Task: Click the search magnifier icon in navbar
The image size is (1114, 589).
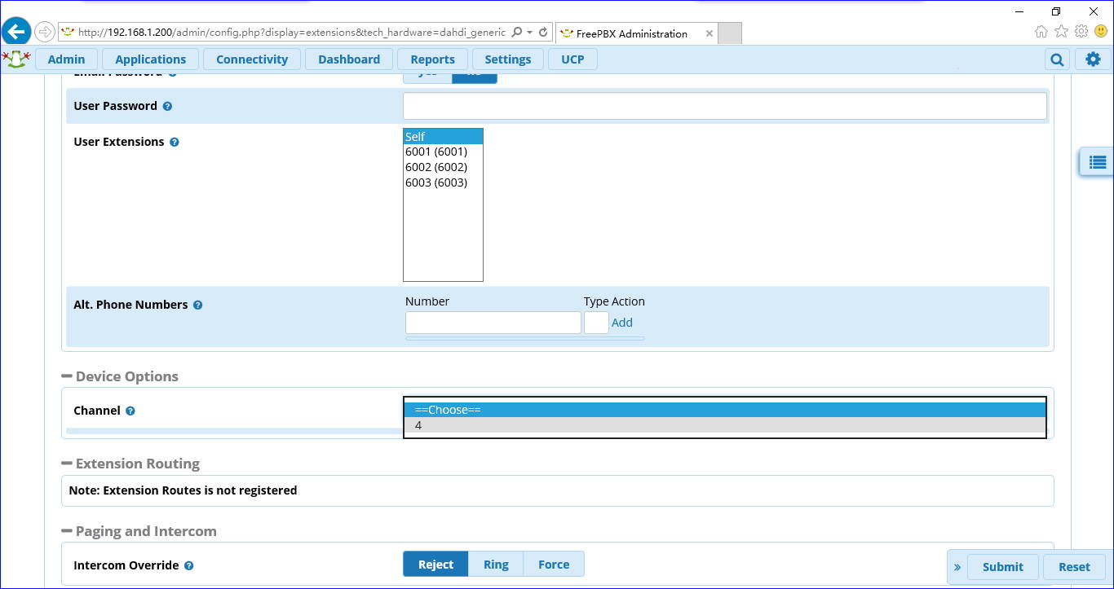Action: (x=1057, y=59)
